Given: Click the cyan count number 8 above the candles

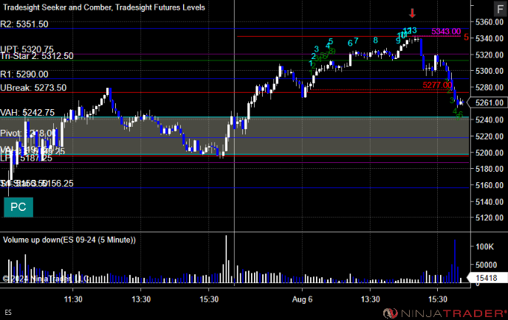Looking at the screenshot, I should [x=376, y=41].
